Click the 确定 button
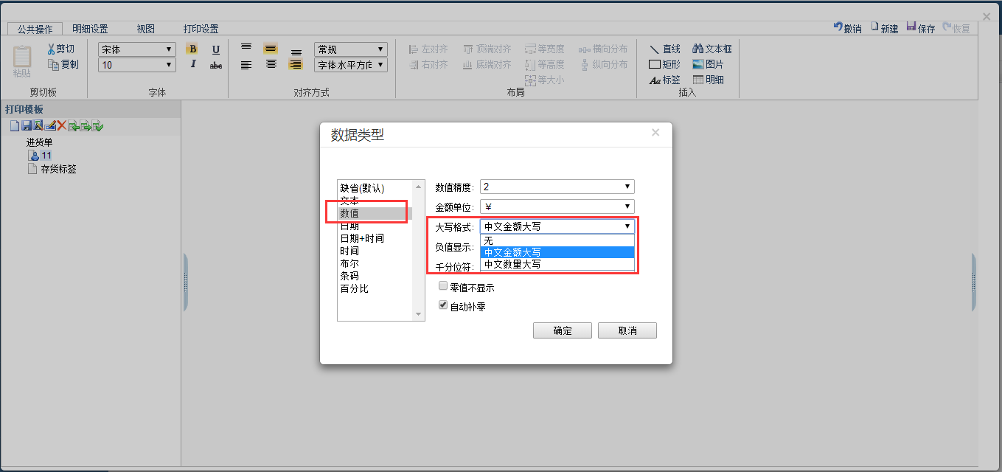Screen dimensions: 1002x472 coord(562,330)
